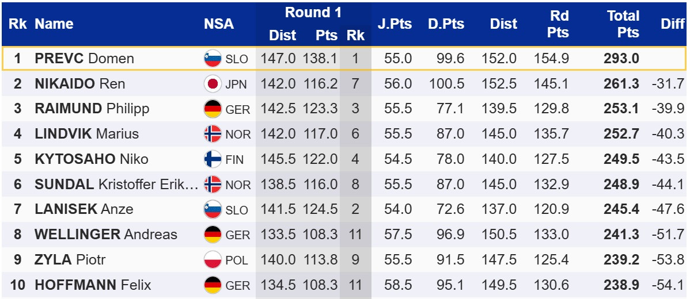Click Norway flag in Sundal's row

pyautogui.click(x=213, y=185)
